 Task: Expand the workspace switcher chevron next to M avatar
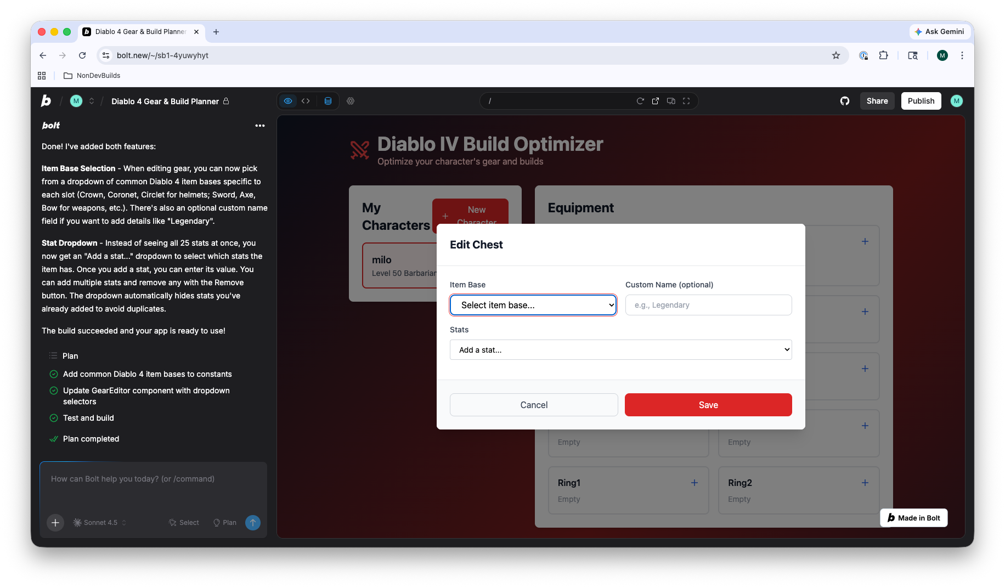(92, 101)
